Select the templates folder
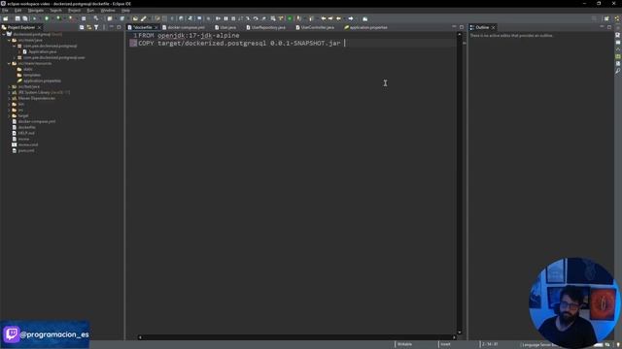Image resolution: width=622 pixels, height=349 pixels. coord(32,76)
